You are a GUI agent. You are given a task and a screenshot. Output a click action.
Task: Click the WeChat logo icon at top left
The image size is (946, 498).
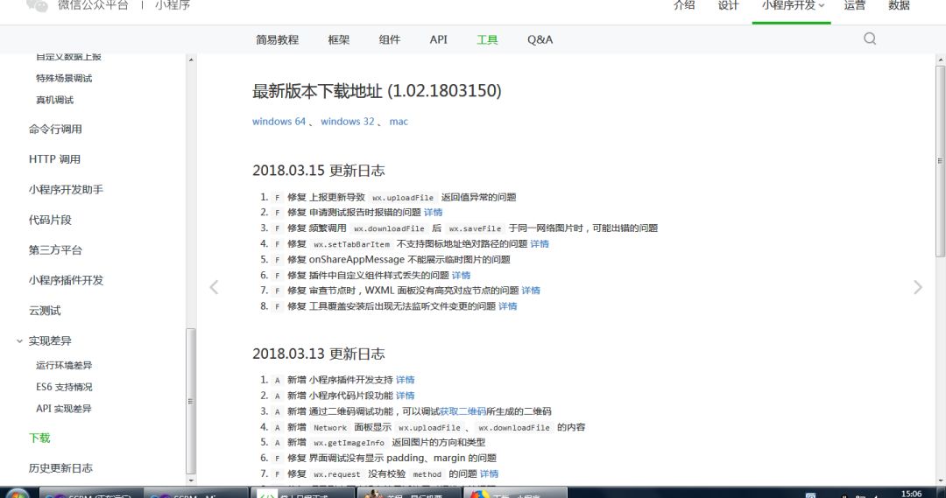click(x=37, y=5)
